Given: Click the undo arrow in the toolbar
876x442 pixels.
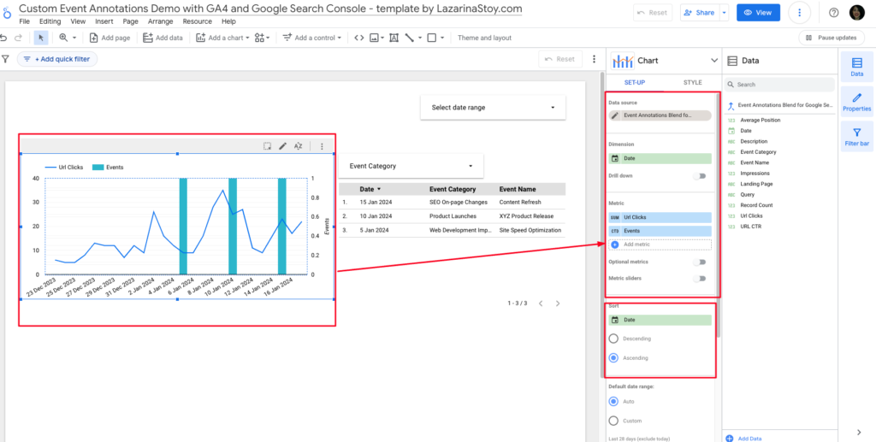Looking at the screenshot, I should 4,38.
